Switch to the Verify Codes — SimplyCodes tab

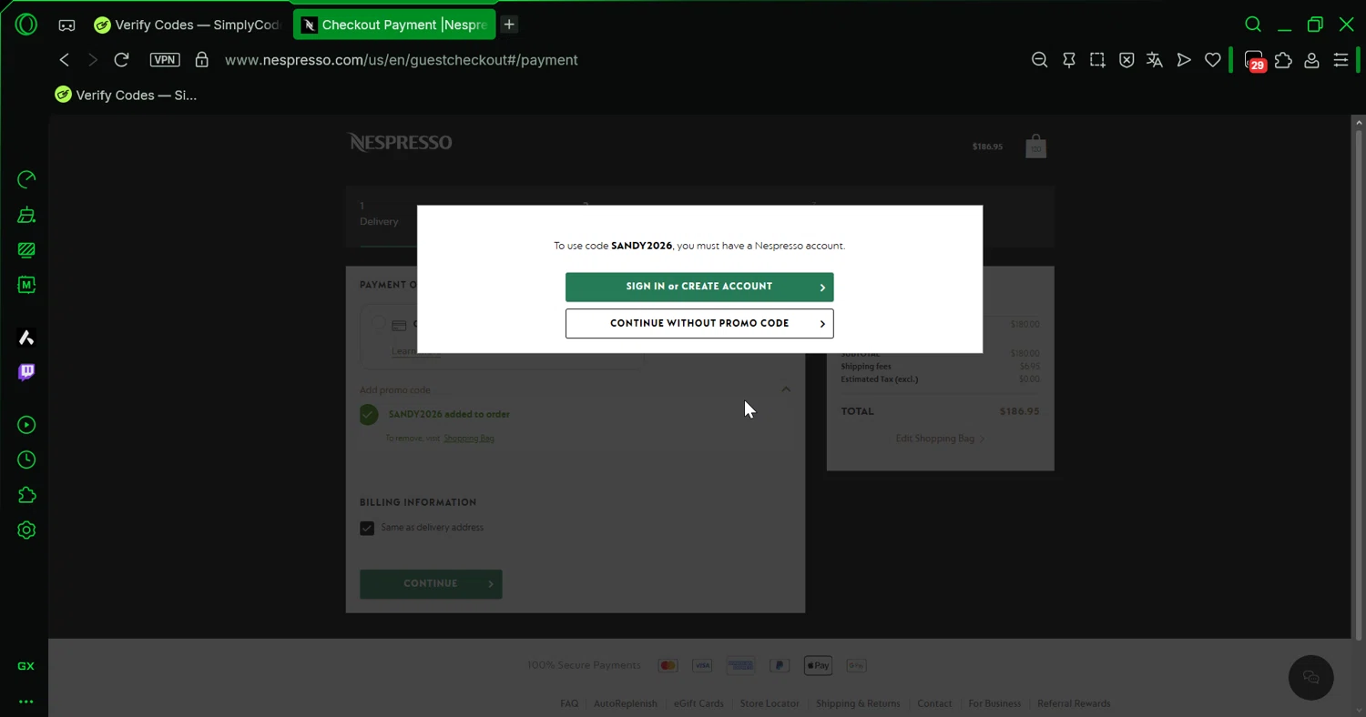[189, 25]
